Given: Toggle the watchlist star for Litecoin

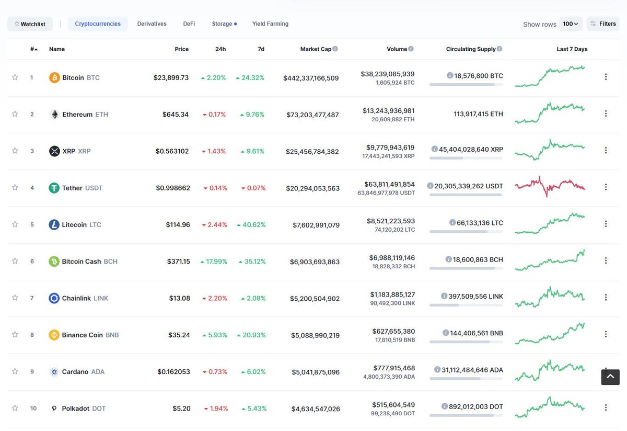Looking at the screenshot, I should click(x=15, y=224).
